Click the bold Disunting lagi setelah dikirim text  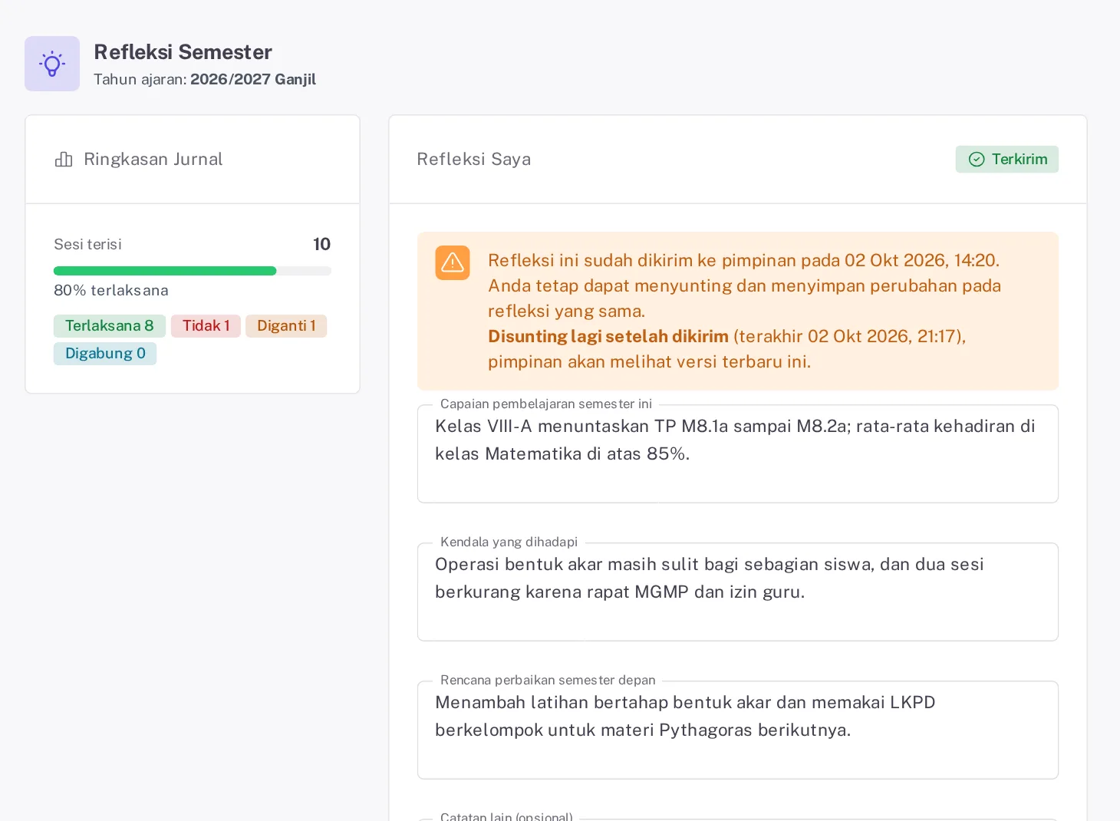[608, 336]
